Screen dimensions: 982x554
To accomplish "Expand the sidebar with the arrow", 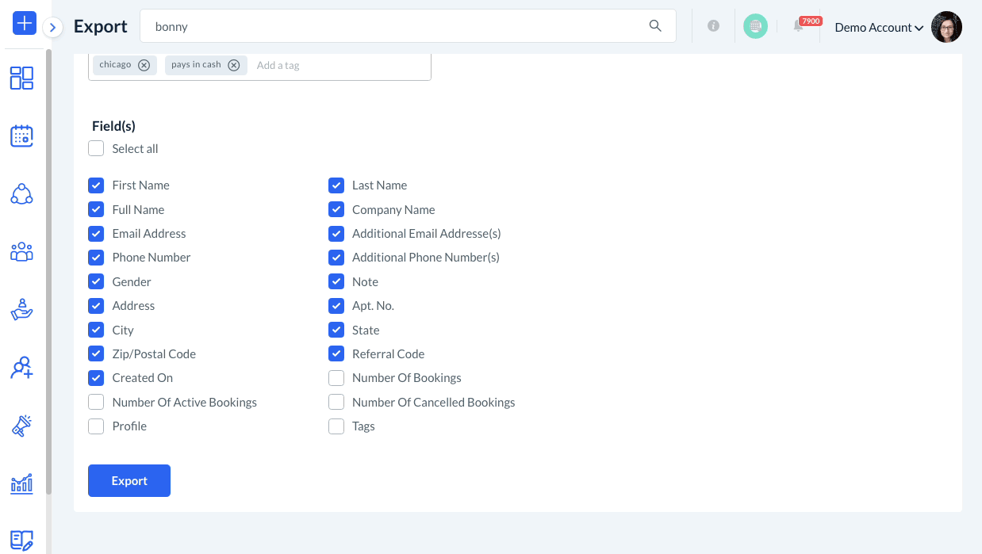I will point(52,28).
